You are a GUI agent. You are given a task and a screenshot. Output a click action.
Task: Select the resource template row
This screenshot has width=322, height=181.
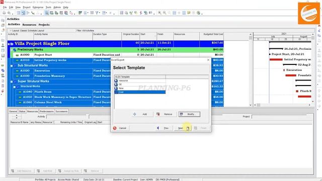140,80
